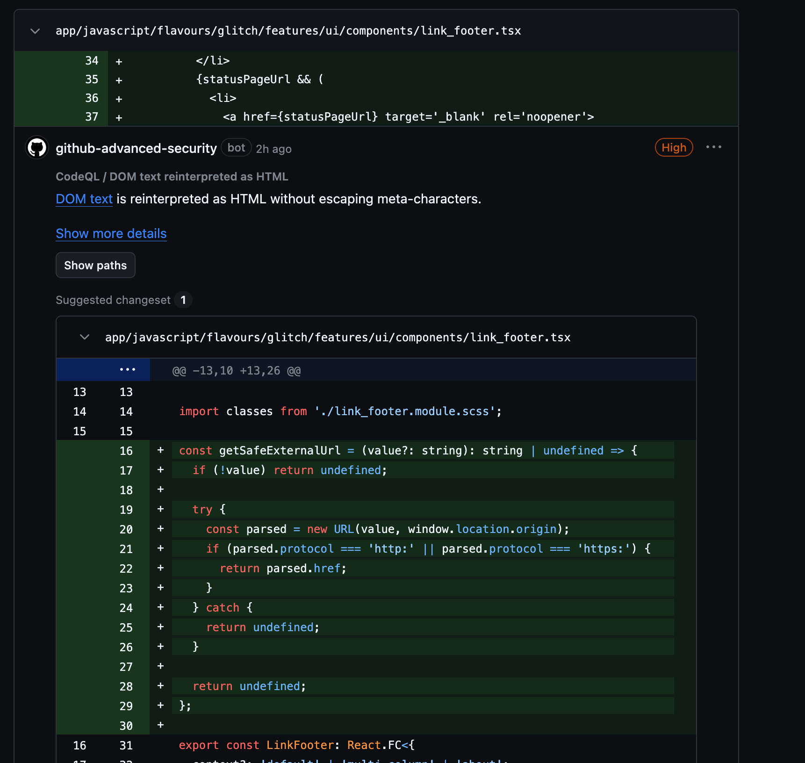The height and width of the screenshot is (763, 805).
Task: Click the const getSafeExternalUrl code line
Action: pos(408,451)
